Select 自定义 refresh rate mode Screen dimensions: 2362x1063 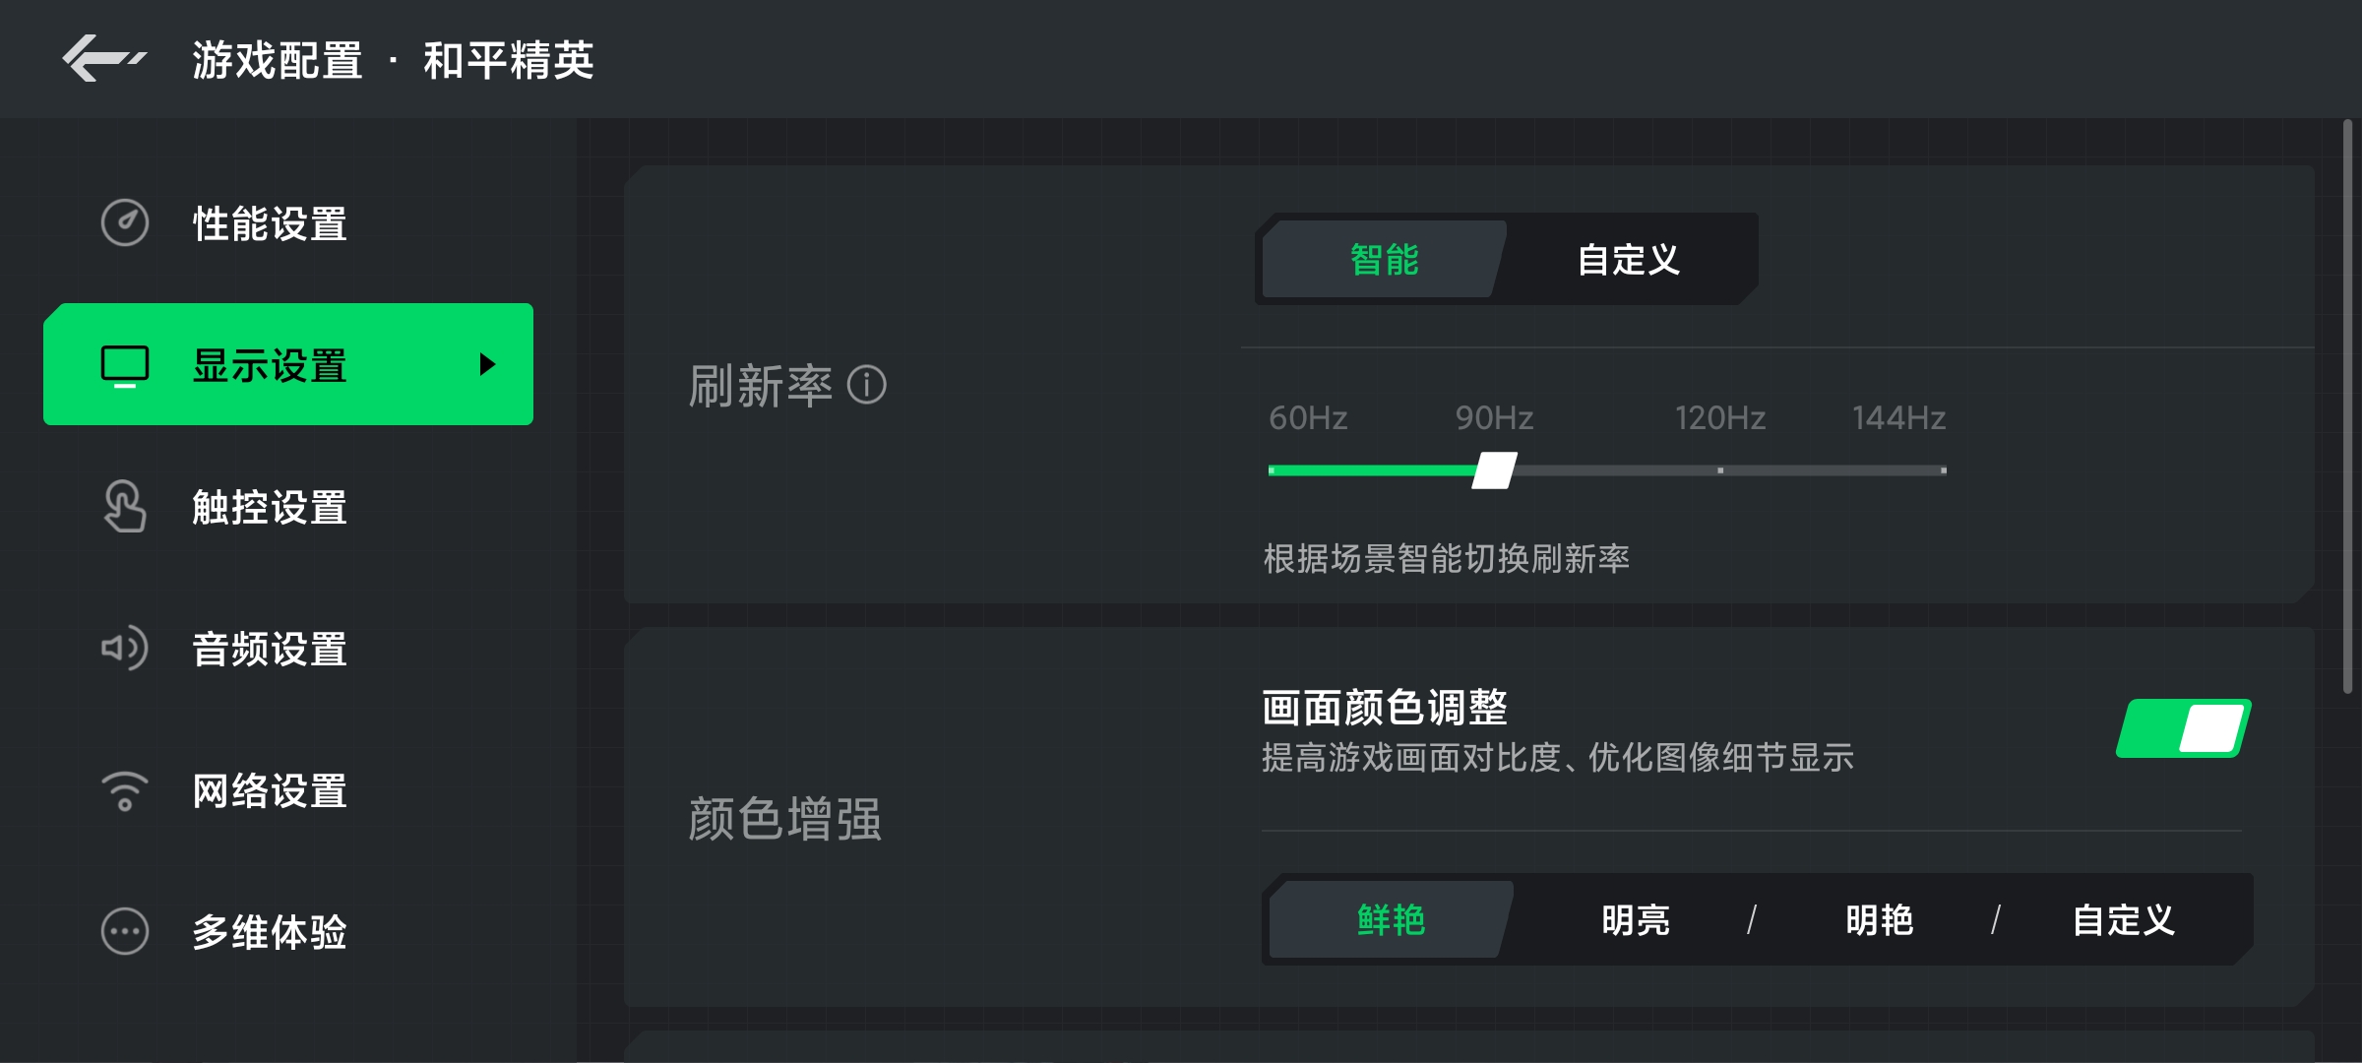click(x=1629, y=259)
